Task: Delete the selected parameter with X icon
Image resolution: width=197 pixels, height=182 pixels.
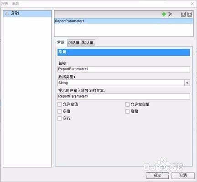Action: pyautogui.click(x=170, y=14)
